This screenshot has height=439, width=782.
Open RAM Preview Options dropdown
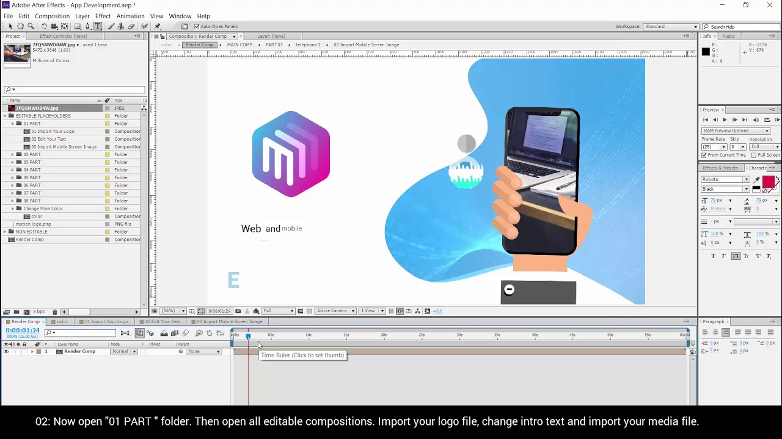click(x=736, y=130)
